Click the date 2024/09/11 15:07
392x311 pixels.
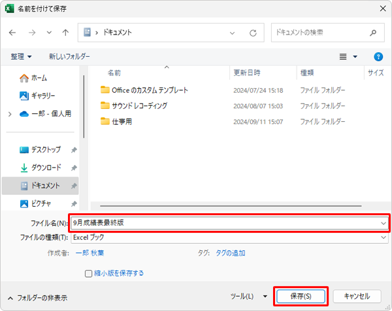258,122
